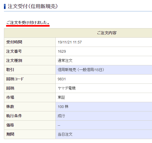Viewport: 152px width, 143px height.
Task: Click the stock code 9831
Action: pyautogui.click(x=62, y=79)
